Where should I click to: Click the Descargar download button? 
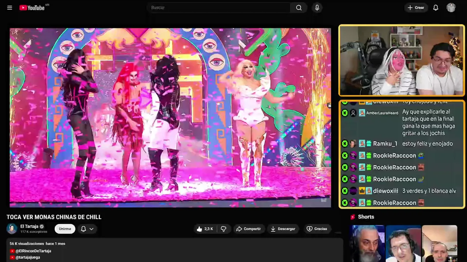283,229
